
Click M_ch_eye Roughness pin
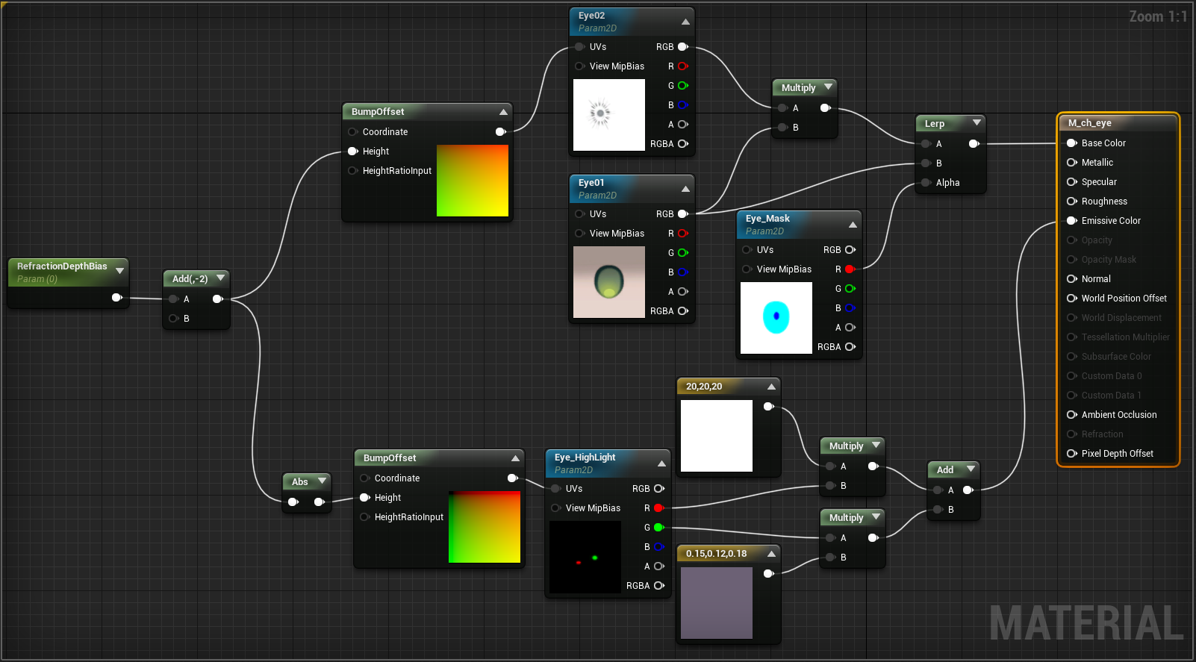point(1072,202)
